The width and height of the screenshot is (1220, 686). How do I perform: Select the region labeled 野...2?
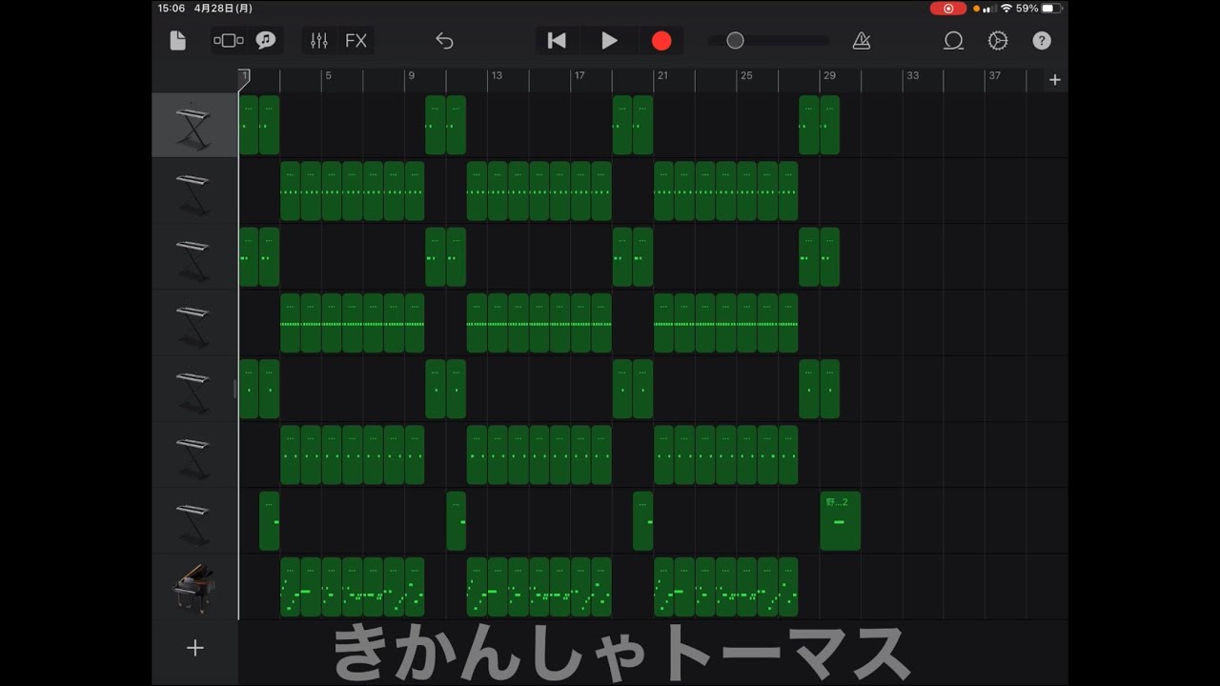click(x=840, y=521)
